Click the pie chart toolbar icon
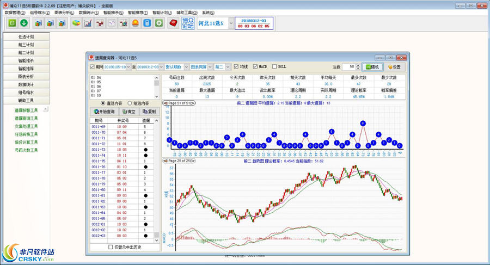Screen dimensions: 490x265 tap(76, 23)
